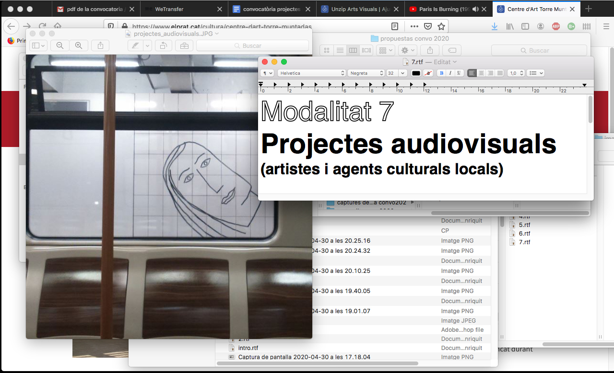Mute audio on Paris Is Burning tab
Viewport: 614px width, 373px height.
click(475, 9)
